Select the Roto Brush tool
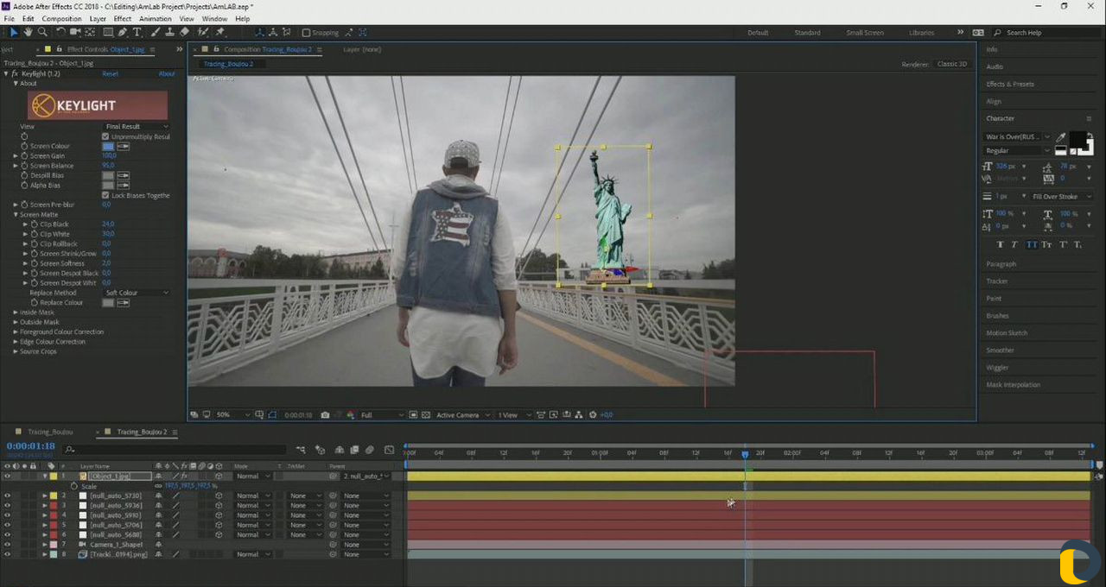This screenshot has width=1106, height=587. pos(204,32)
